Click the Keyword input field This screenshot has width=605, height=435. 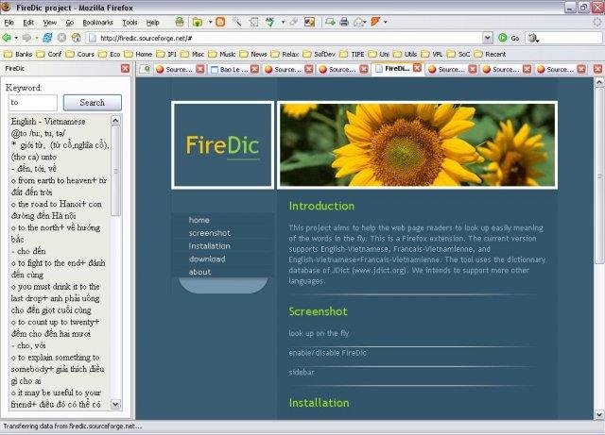[x=33, y=102]
